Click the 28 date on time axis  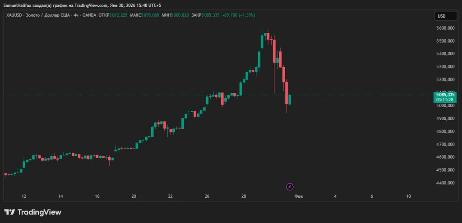pos(244,196)
